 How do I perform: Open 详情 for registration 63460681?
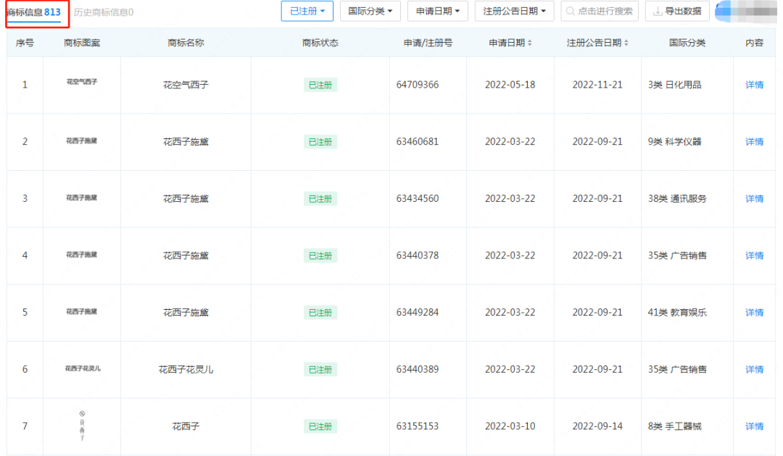(754, 142)
